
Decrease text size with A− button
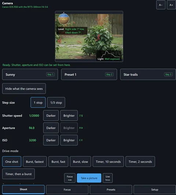point(161,5)
